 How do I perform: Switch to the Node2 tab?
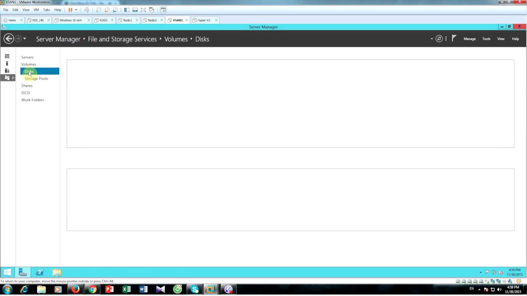[x=152, y=20]
